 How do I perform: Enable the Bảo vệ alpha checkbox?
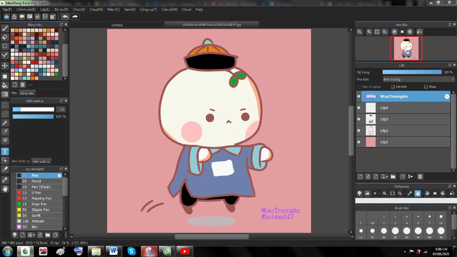tap(359, 87)
